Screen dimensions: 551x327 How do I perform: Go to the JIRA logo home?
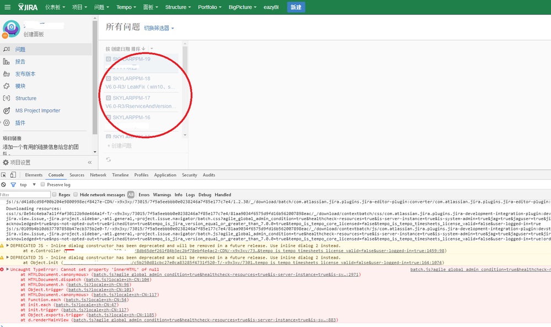point(28,7)
